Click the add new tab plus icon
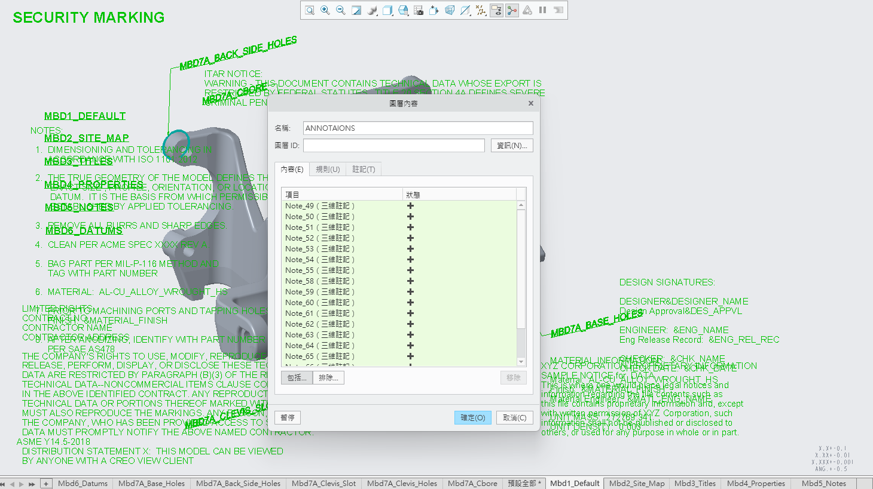The height and width of the screenshot is (489, 873). [46, 484]
